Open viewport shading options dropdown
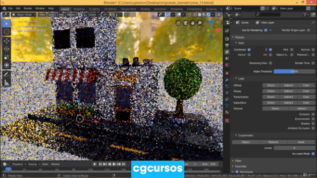The image size is (317, 178). click(x=213, y=15)
